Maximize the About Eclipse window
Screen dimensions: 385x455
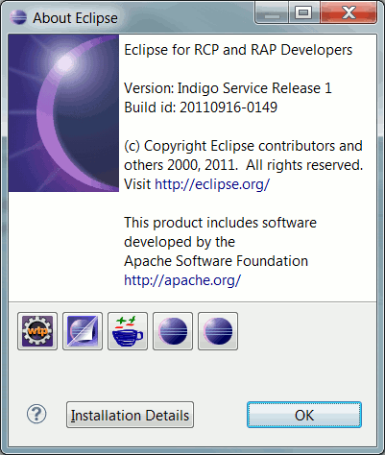303,12
